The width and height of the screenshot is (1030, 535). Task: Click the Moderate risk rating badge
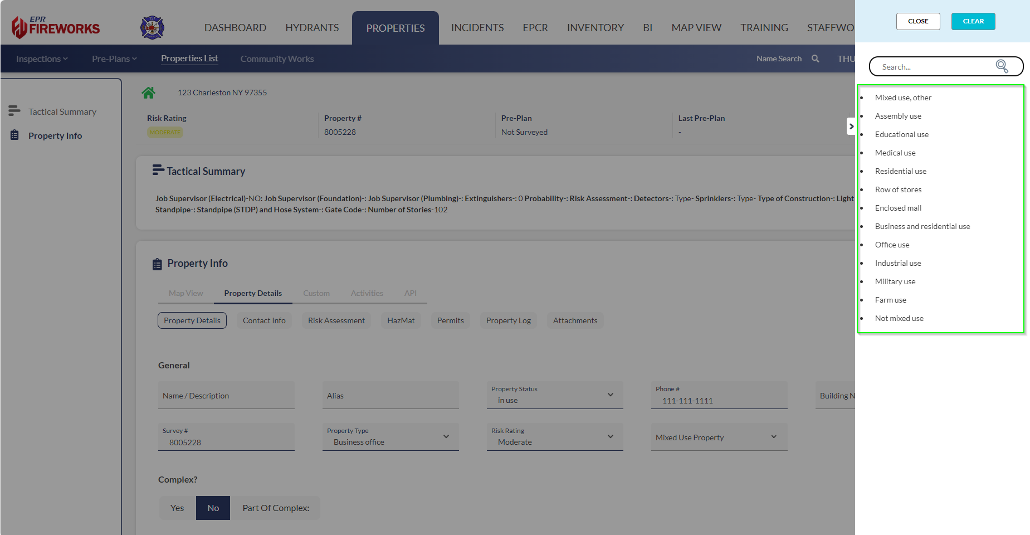(x=165, y=133)
